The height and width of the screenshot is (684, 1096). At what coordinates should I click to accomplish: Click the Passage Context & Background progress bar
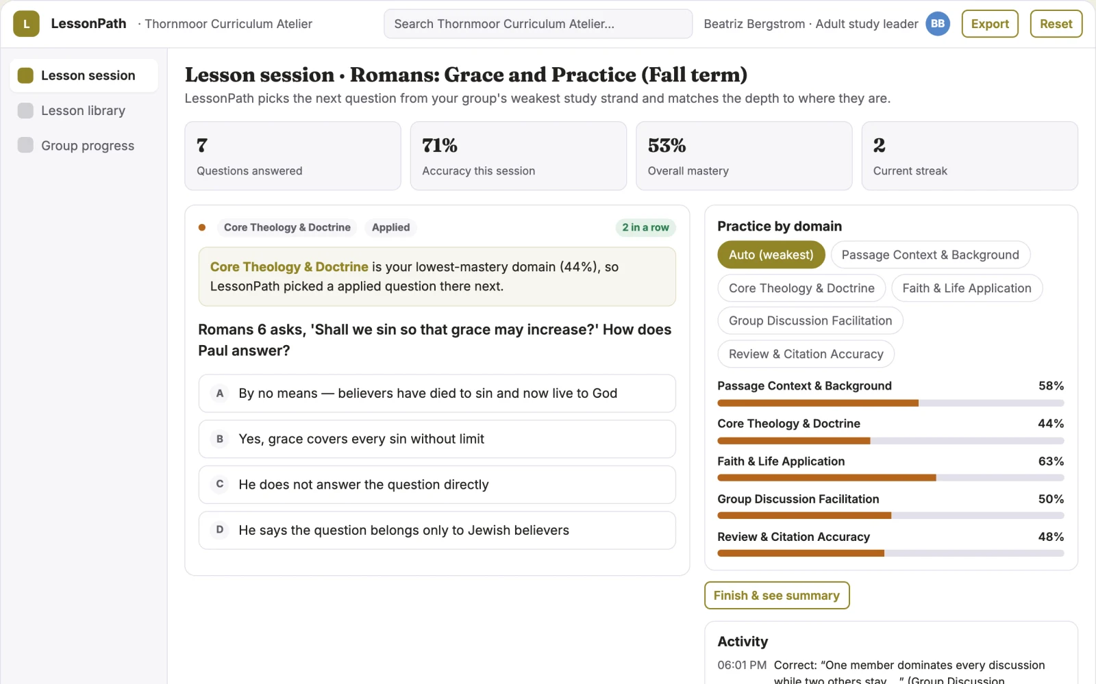click(x=891, y=403)
